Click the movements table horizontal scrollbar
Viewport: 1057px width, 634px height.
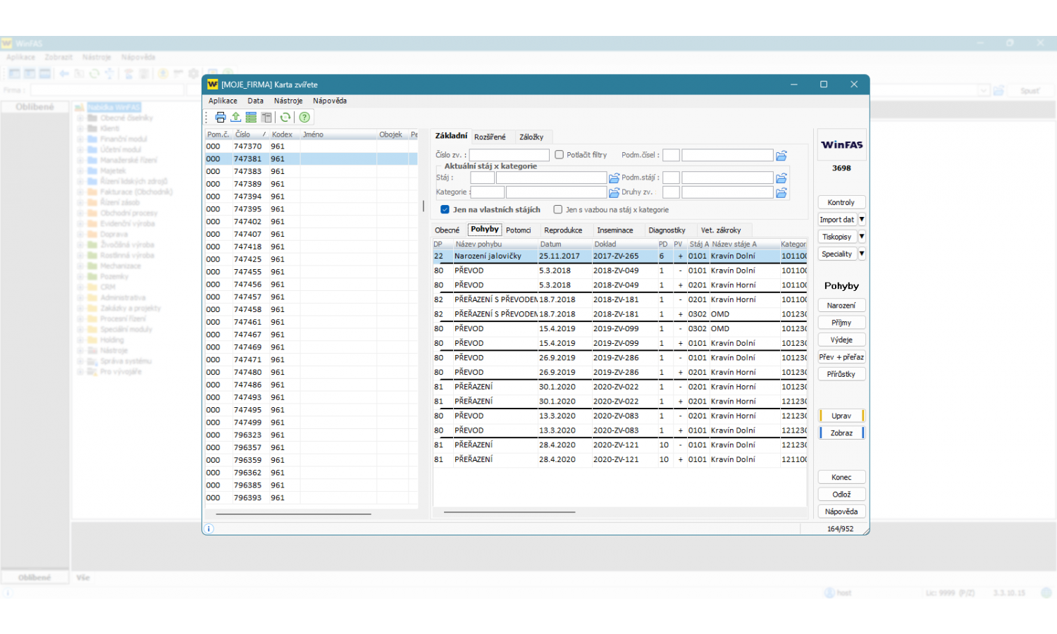pyautogui.click(x=509, y=512)
